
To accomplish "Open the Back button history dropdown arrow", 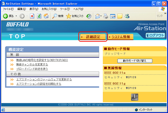I will click(x=16, y=16).
